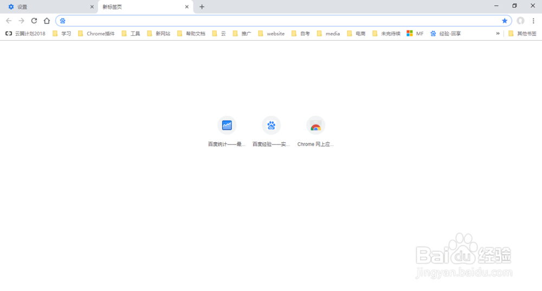Open the 帮助文档 bookmark folder

click(x=191, y=34)
